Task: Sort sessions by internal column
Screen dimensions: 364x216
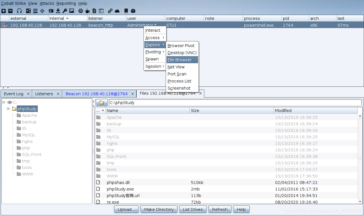Action: pos(68,18)
